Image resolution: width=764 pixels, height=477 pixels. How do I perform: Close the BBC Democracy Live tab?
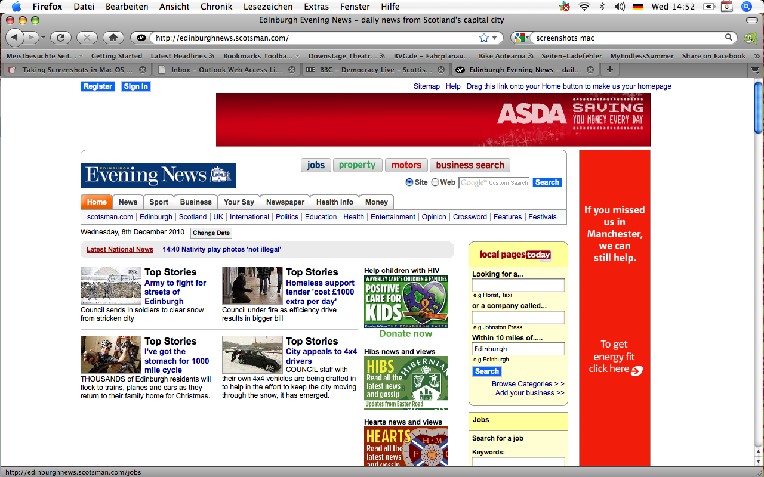[x=441, y=69]
